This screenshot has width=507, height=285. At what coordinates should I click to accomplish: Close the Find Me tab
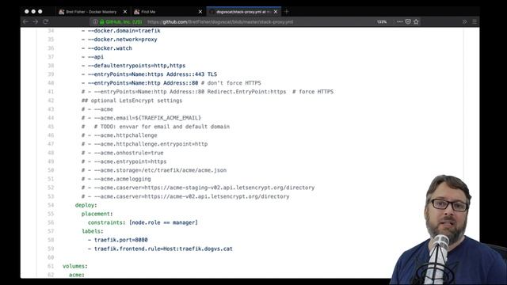[200, 12]
